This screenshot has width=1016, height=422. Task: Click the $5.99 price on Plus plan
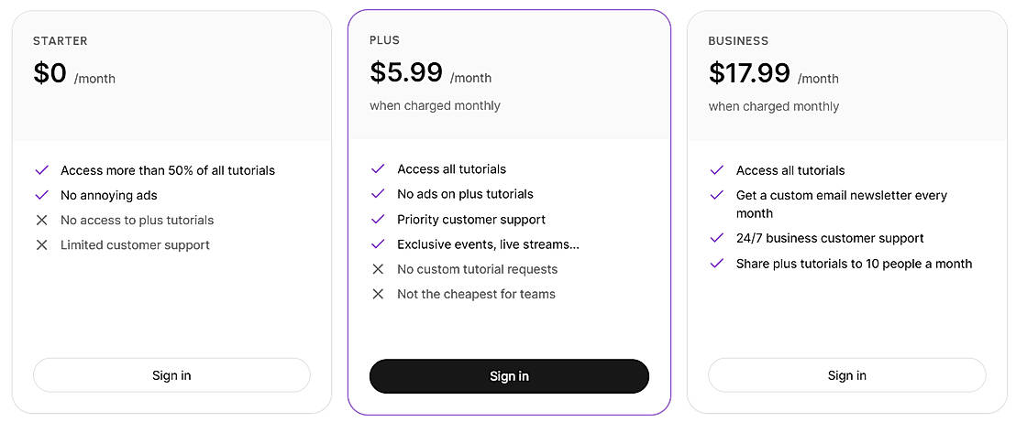406,72
